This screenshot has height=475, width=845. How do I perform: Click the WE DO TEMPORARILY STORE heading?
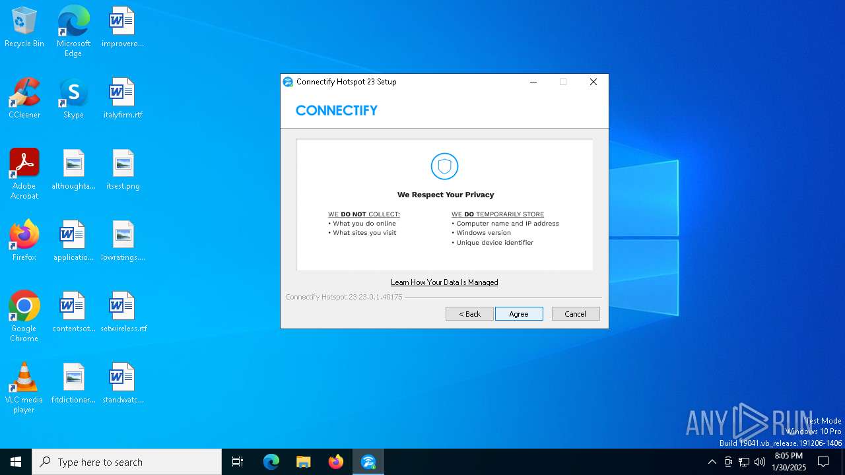coord(498,214)
